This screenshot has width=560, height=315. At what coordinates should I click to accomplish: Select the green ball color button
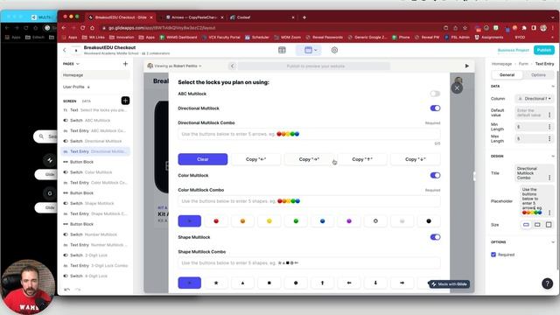tap(296, 221)
